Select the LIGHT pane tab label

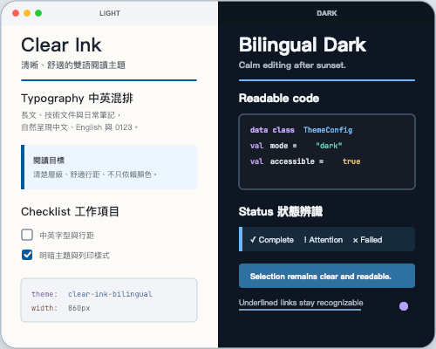[x=110, y=13]
